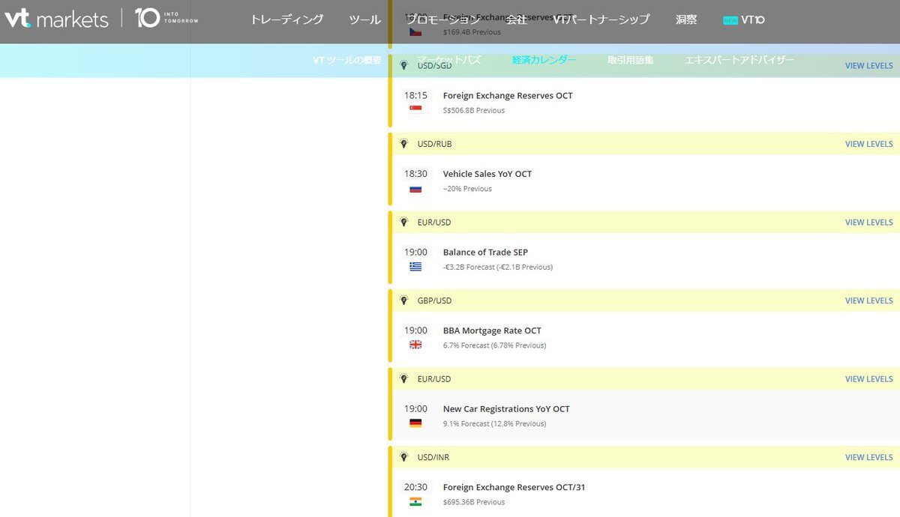The width and height of the screenshot is (900, 517).
Task: Click the Greece flag icon
Action: click(x=415, y=267)
